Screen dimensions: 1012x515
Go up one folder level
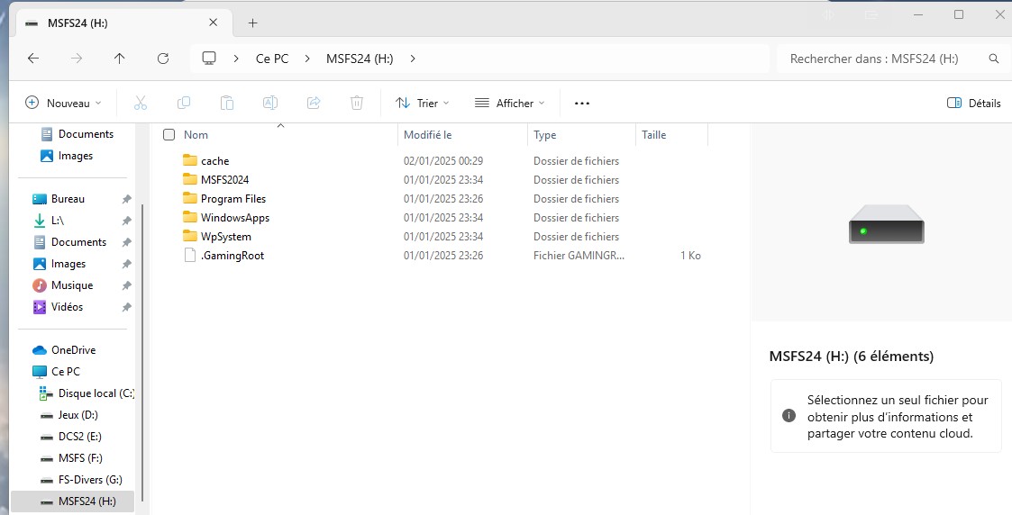point(119,59)
